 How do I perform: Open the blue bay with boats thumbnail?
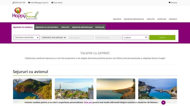point(157,89)
